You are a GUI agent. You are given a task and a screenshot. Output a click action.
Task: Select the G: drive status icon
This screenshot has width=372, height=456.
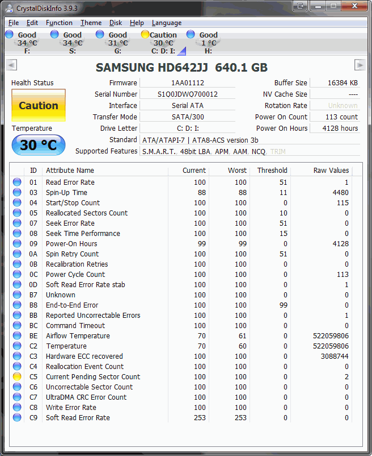(100, 34)
